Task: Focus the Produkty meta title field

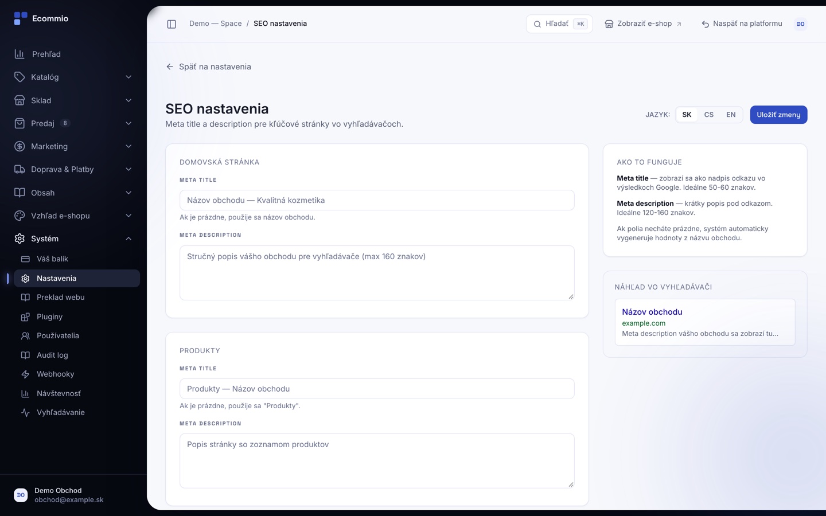Action: click(377, 389)
